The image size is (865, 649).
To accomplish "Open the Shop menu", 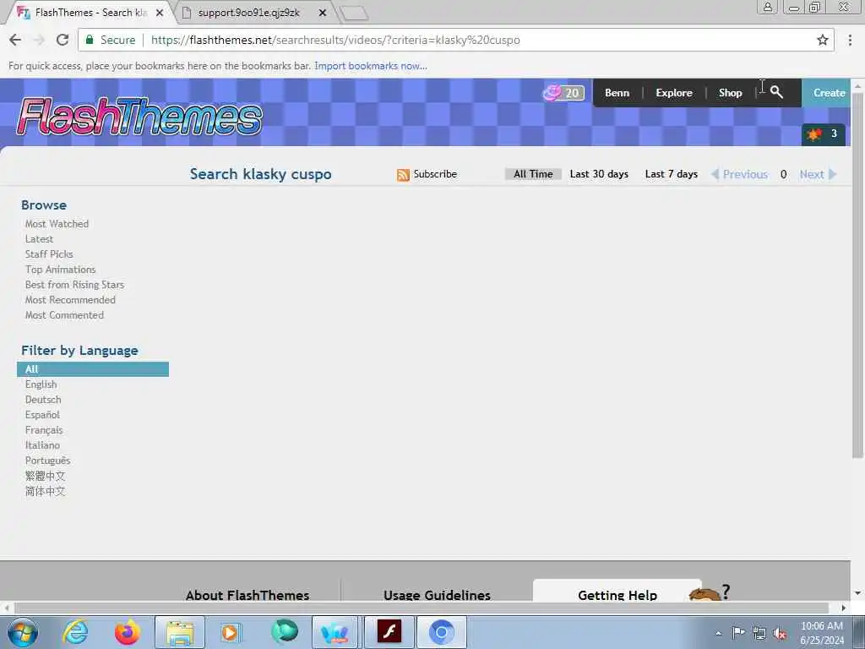I will click(731, 93).
